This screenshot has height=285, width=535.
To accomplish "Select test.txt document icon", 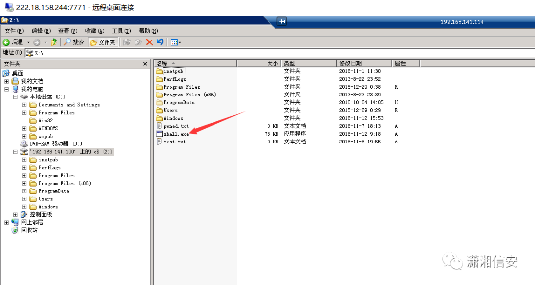I will click(159, 142).
